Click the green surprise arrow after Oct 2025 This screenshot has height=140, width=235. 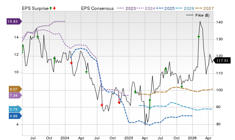tap(182, 86)
